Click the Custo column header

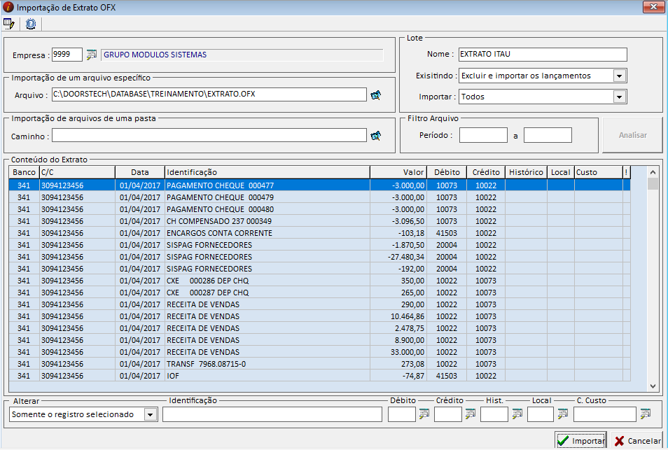[598, 172]
